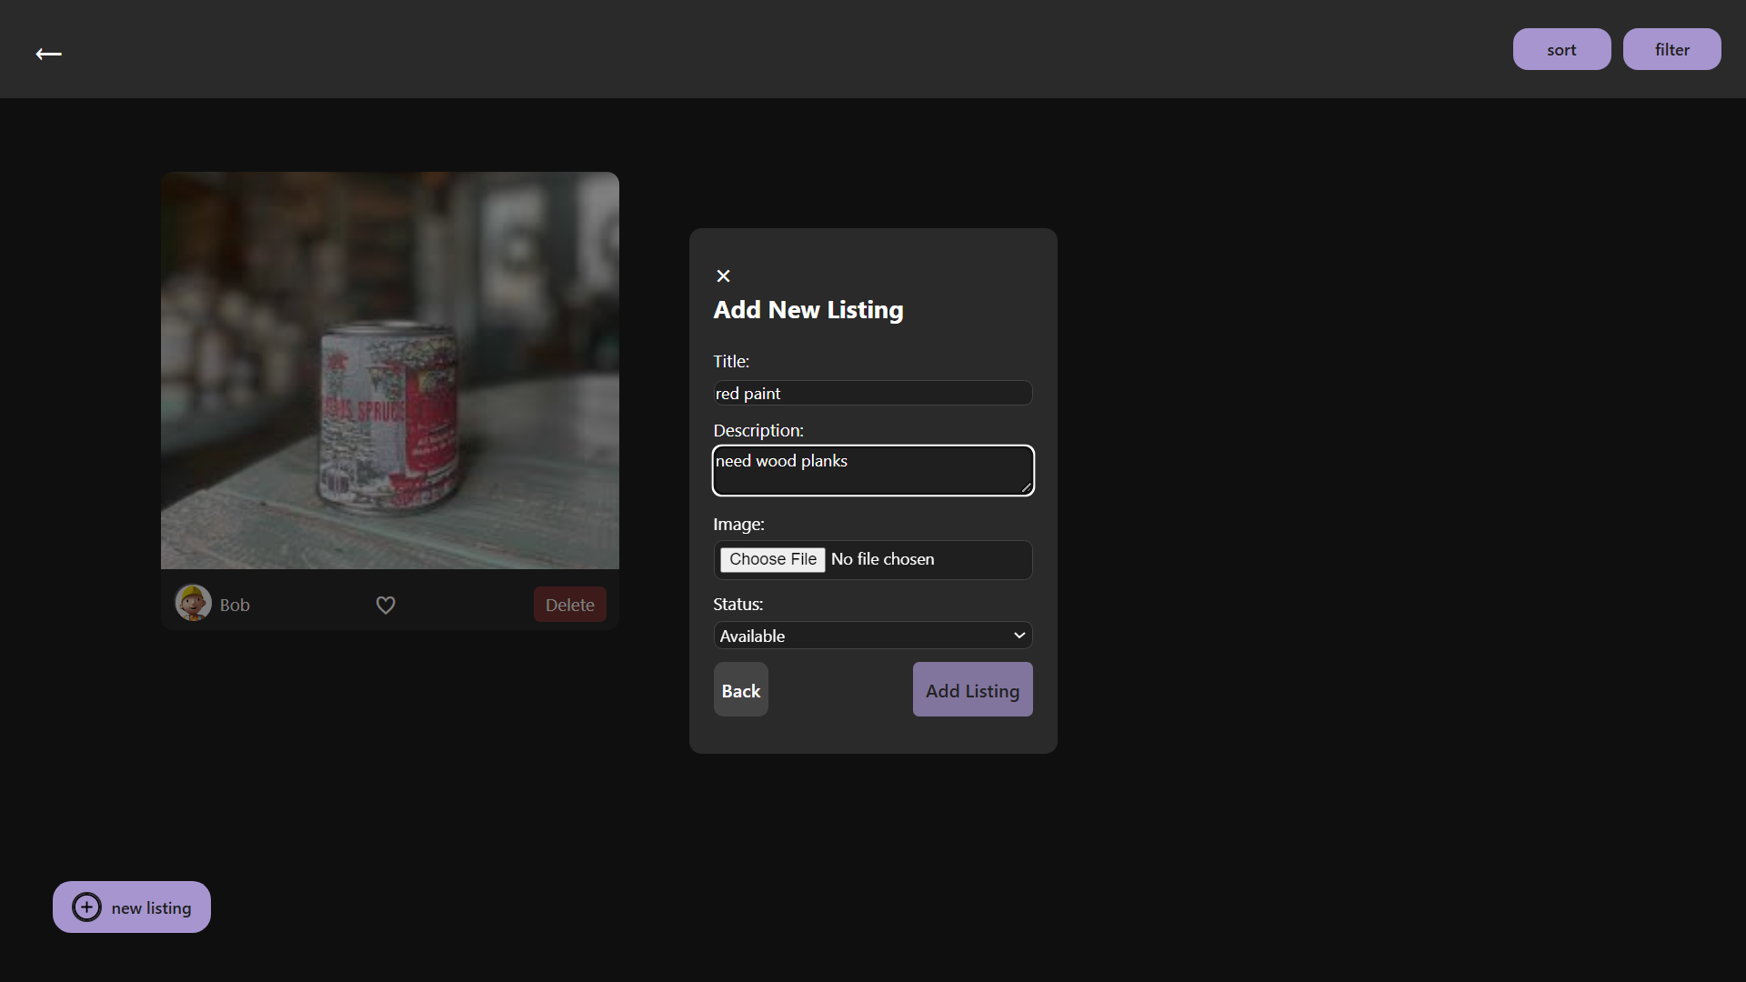This screenshot has width=1746, height=982.
Task: Grab the Description textarea resize handle
Action: tap(1026, 488)
